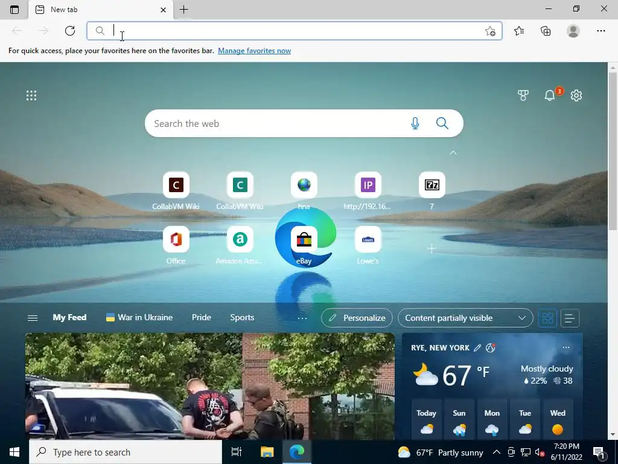Open the Favorites list icon

tap(519, 31)
